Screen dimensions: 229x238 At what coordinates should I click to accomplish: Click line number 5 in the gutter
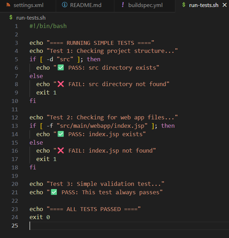pos(16,59)
